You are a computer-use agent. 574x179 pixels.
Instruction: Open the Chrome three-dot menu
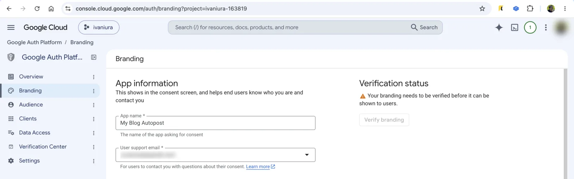click(x=565, y=9)
